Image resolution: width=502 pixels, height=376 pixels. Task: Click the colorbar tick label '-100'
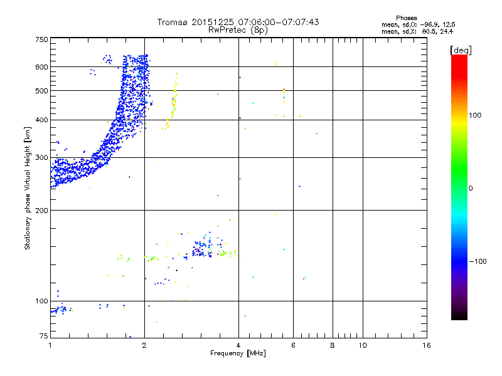click(x=478, y=261)
